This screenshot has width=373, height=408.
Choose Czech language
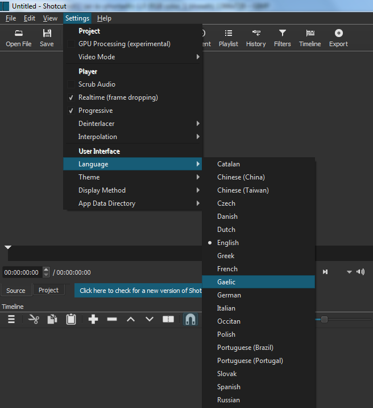[259, 203]
